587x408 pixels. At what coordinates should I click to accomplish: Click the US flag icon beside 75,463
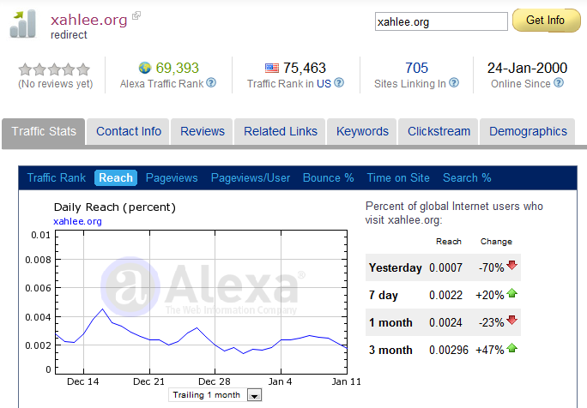point(272,68)
